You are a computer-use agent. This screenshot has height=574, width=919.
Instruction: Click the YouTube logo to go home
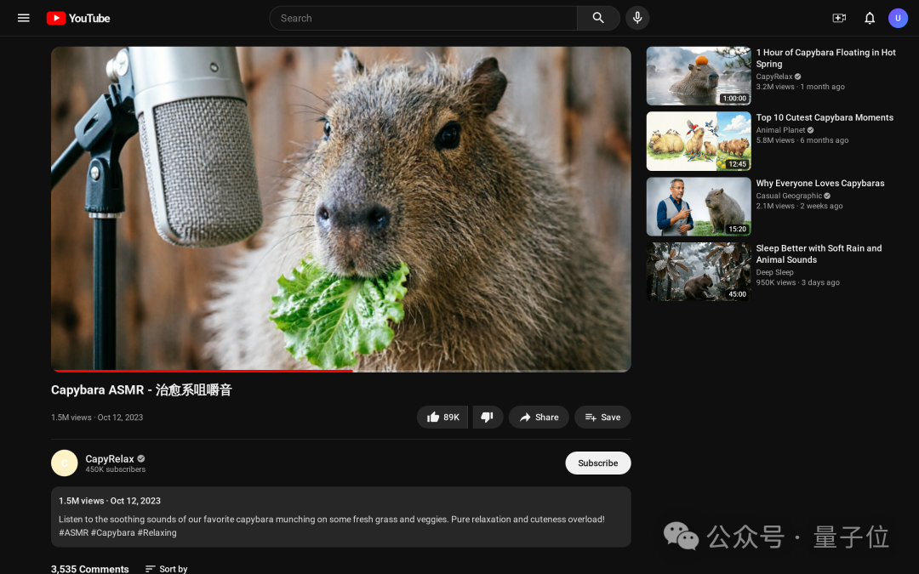(x=77, y=18)
